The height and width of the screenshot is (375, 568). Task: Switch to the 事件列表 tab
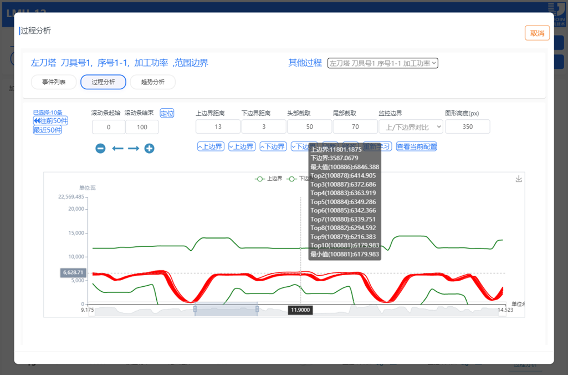pyautogui.click(x=54, y=82)
